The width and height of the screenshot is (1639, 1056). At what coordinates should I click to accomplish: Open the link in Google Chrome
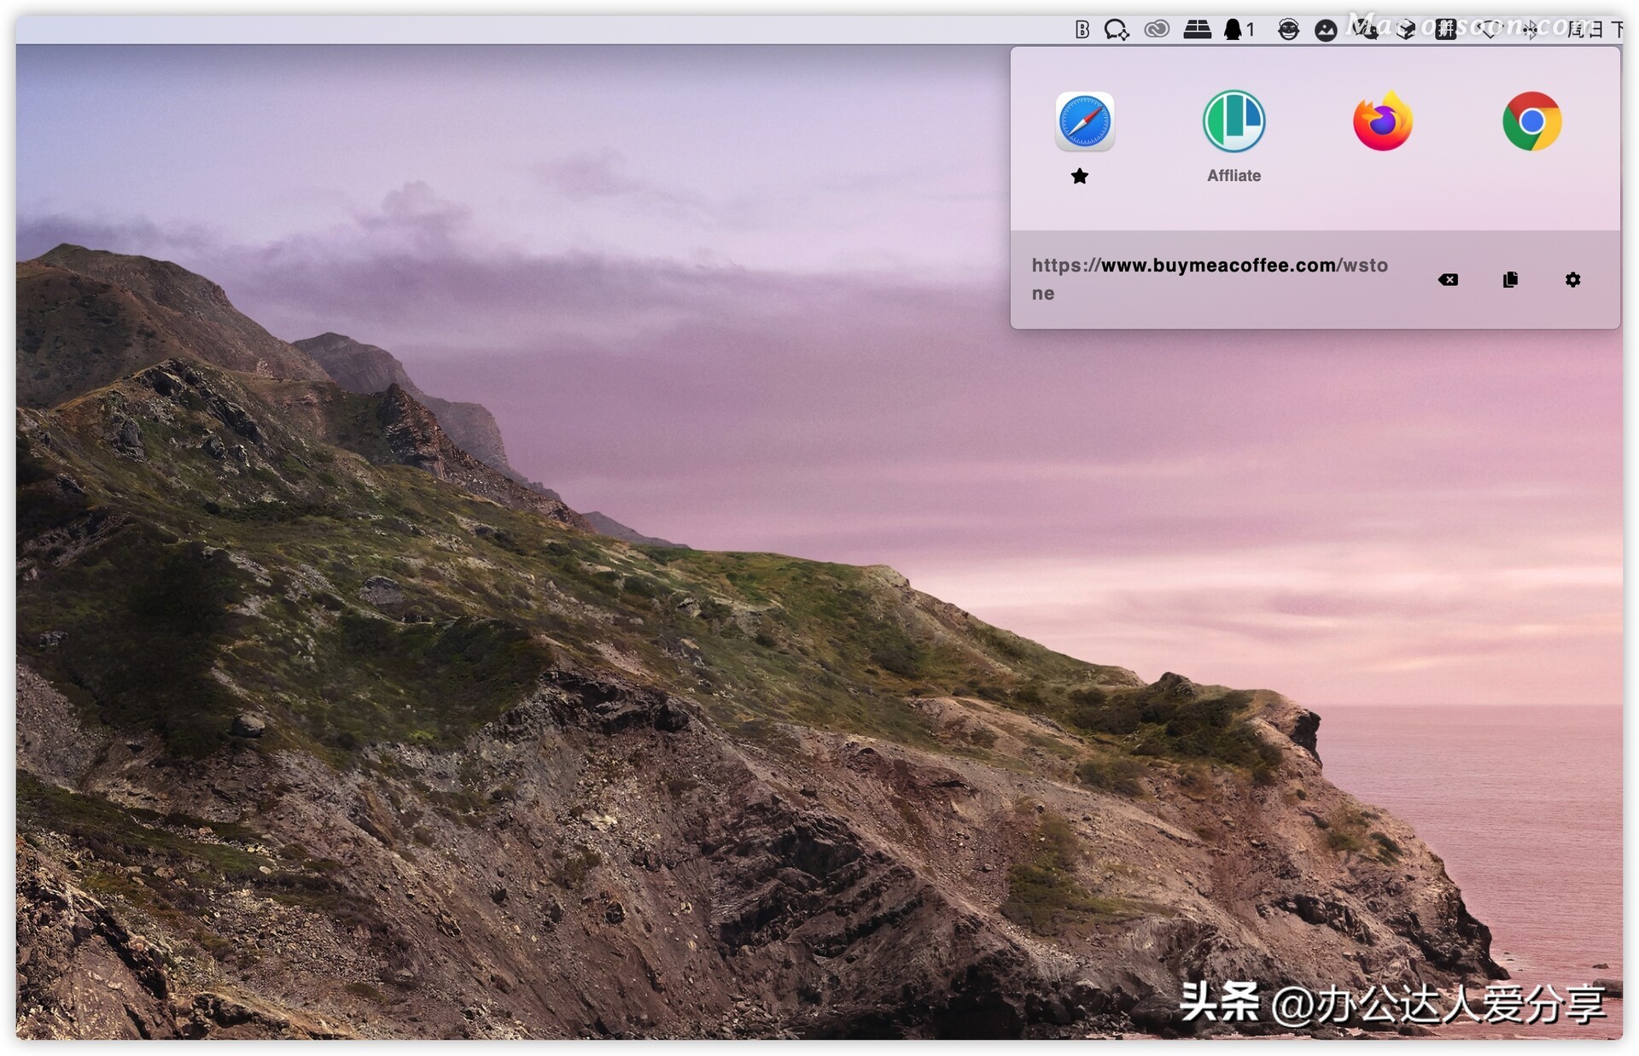[x=1532, y=122]
